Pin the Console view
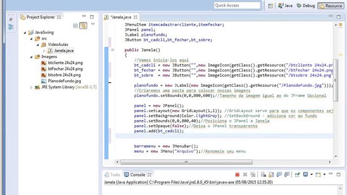Viewport: 347px width, 195px height. 297,174
